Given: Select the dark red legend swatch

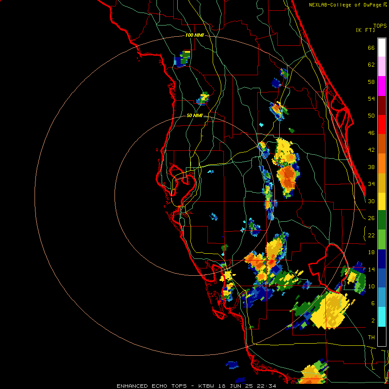Looking at the screenshot, I should click(382, 105).
